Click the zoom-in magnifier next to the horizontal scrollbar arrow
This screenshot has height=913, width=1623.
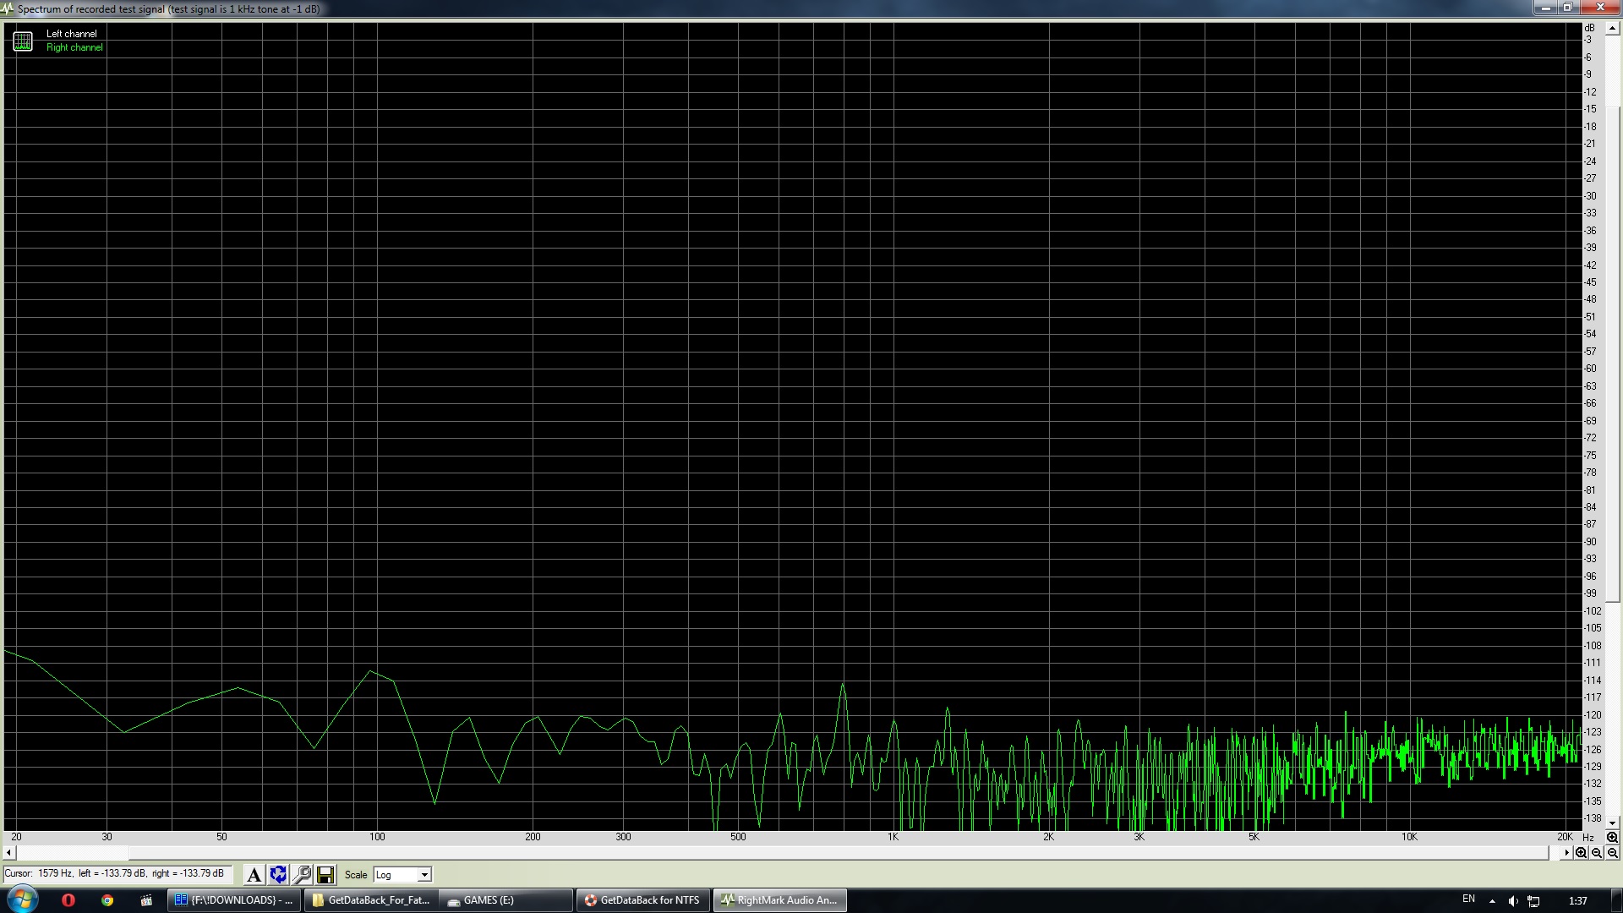pyautogui.click(x=1581, y=853)
